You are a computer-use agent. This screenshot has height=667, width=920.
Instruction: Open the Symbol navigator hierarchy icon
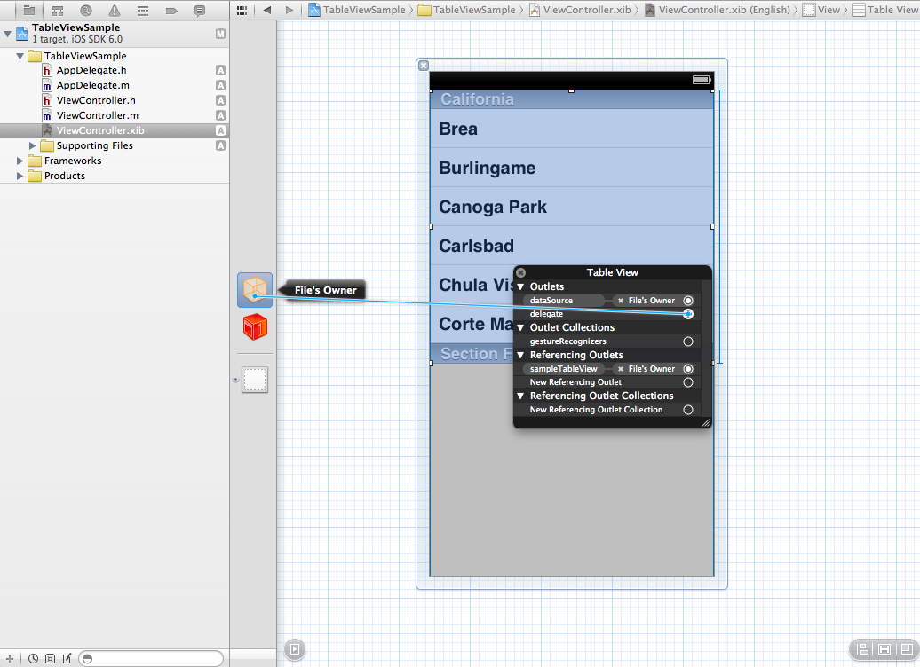click(58, 10)
